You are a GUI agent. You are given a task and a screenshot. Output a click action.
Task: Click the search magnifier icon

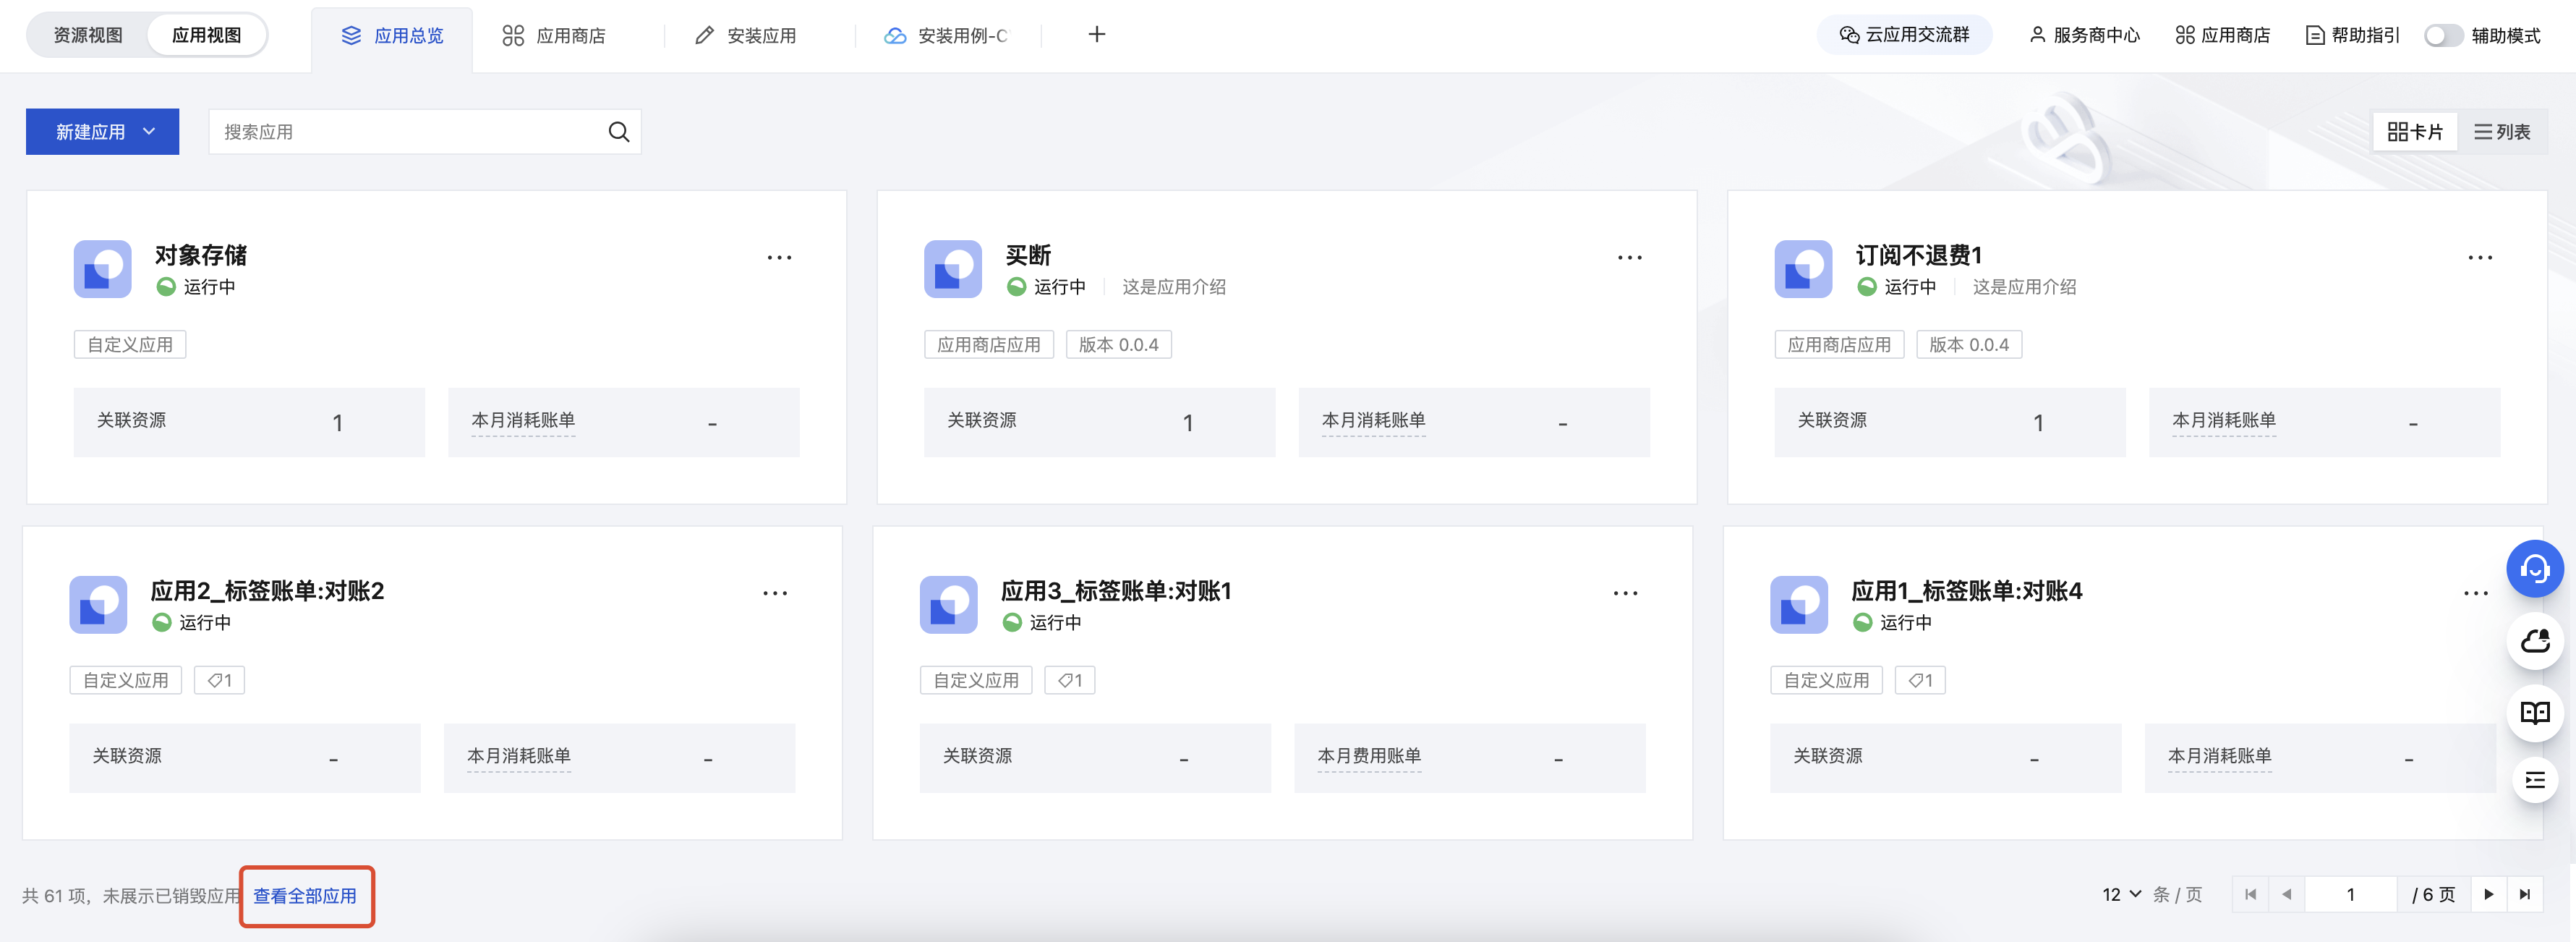tap(618, 132)
